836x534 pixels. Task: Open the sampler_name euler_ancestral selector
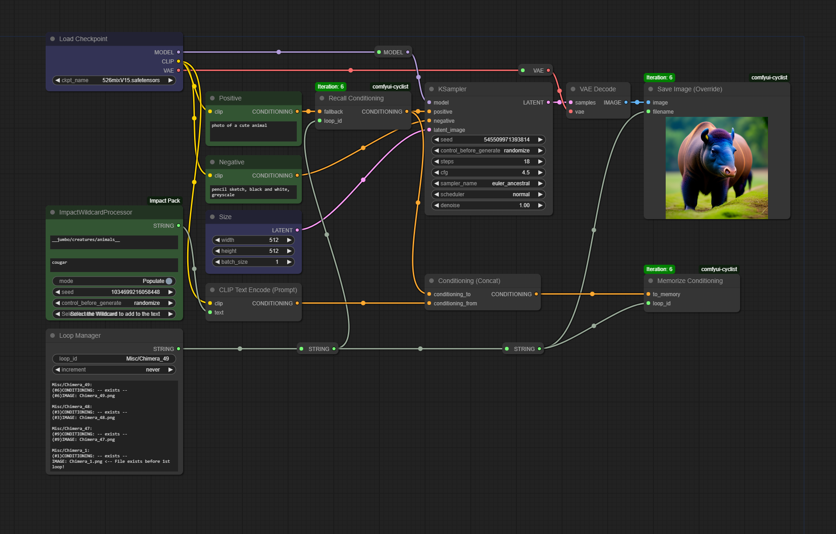488,183
